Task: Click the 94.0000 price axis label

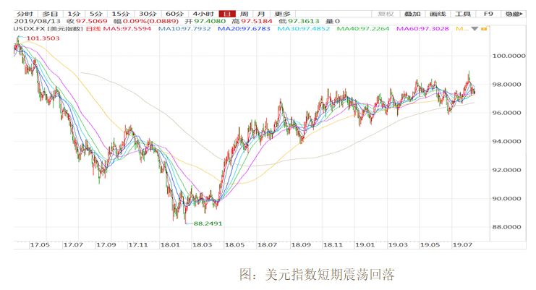Action: coord(506,142)
